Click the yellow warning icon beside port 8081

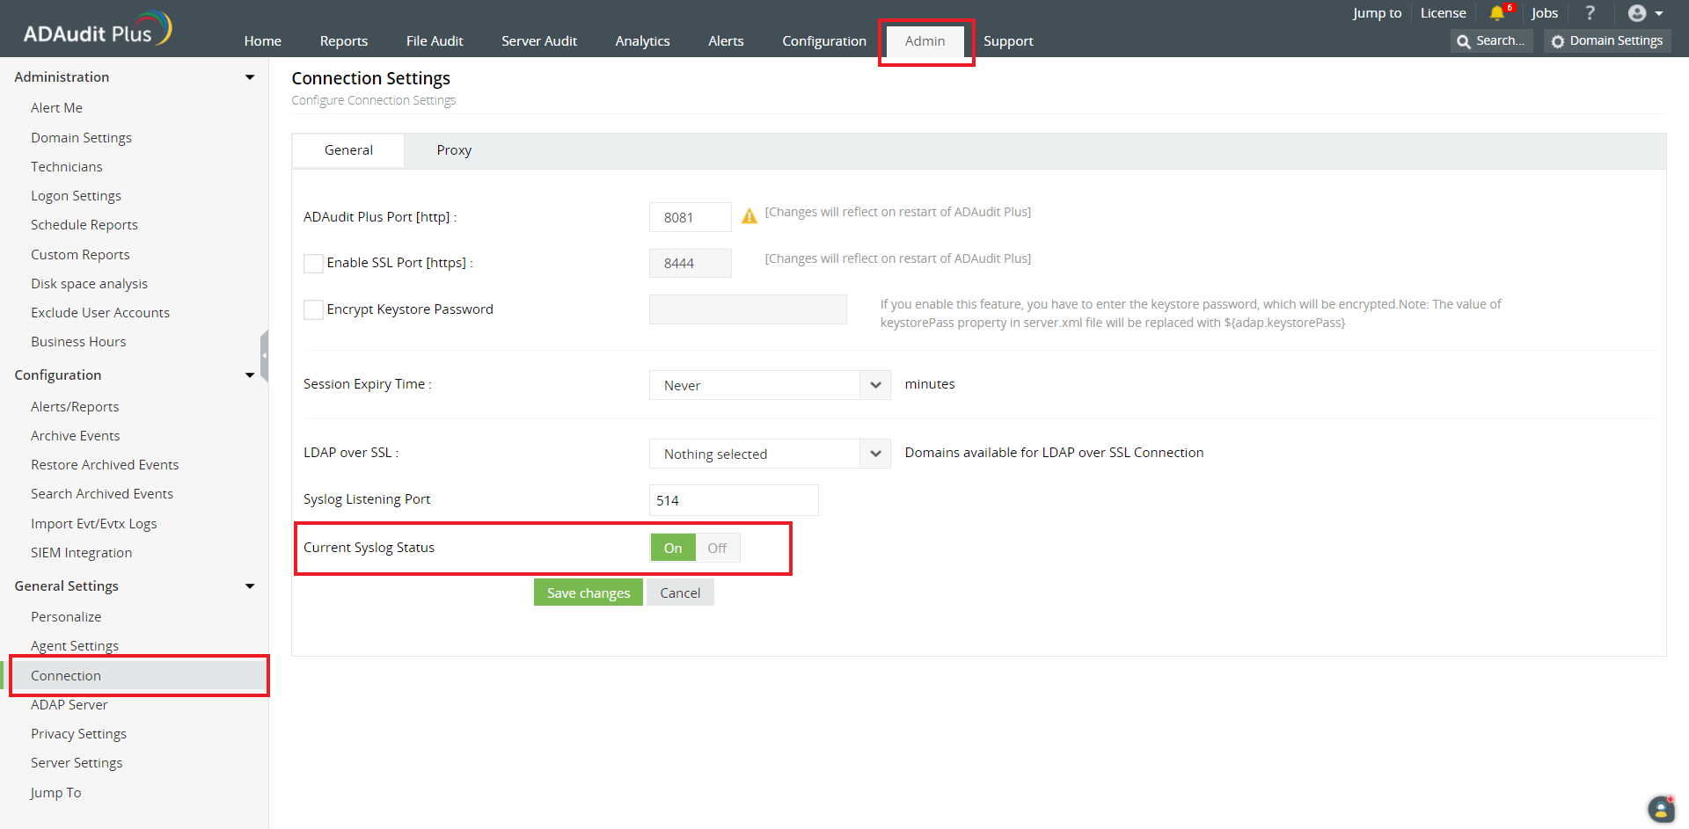tap(749, 216)
